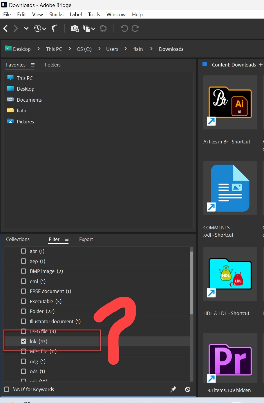Click the boomerang Return to app icon
This screenshot has height=403, width=264.
(x=55, y=28)
